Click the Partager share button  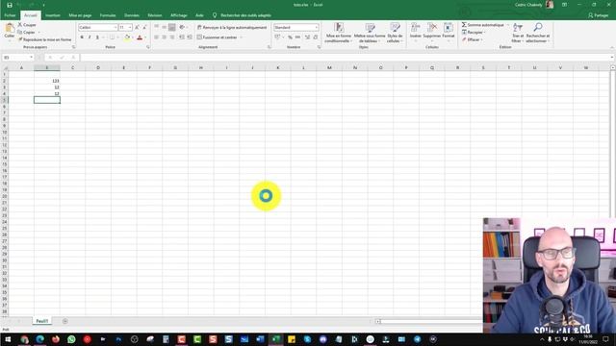pyautogui.click(x=599, y=15)
